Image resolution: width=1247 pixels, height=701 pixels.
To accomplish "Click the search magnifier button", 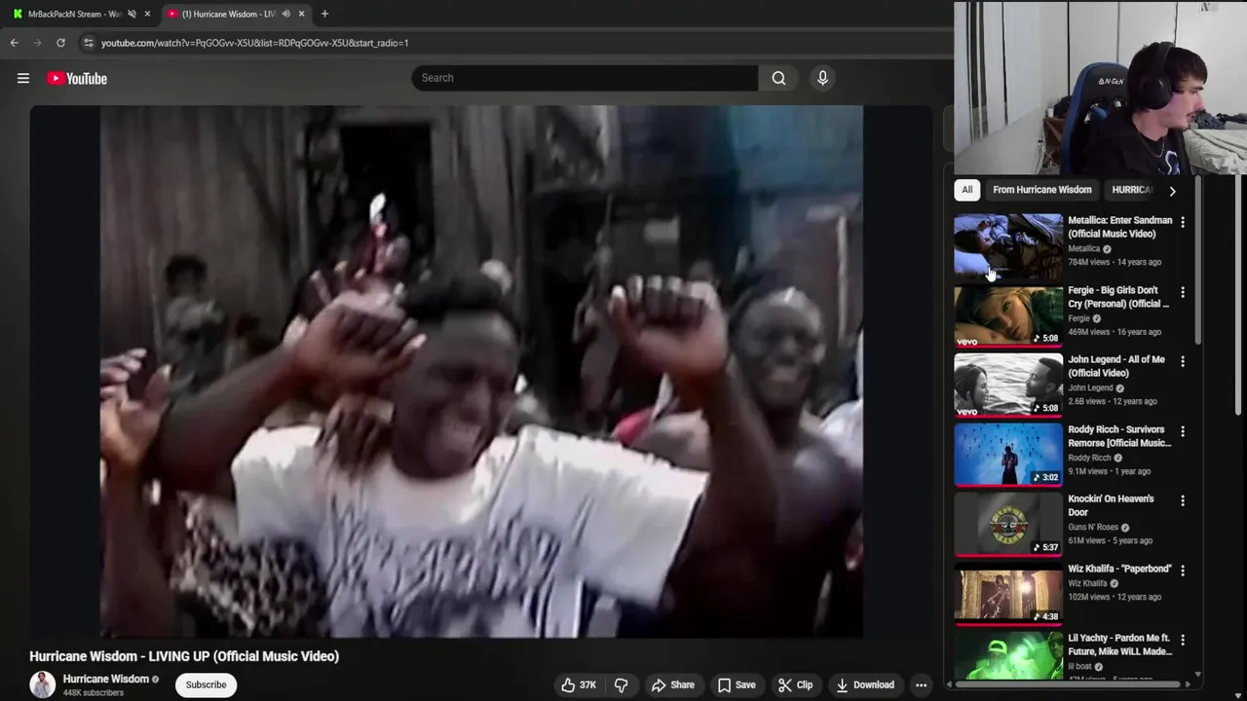I will tap(778, 78).
